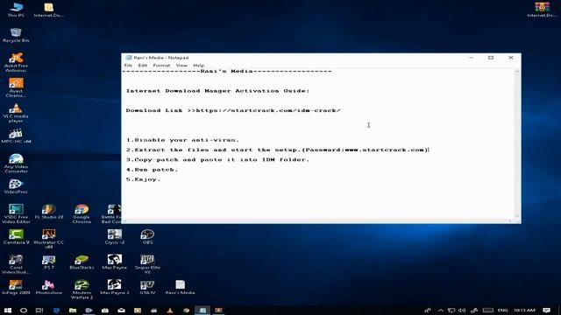Launch Illustrator CC x64 from the desktop
The height and width of the screenshot is (315, 561).
point(49,239)
